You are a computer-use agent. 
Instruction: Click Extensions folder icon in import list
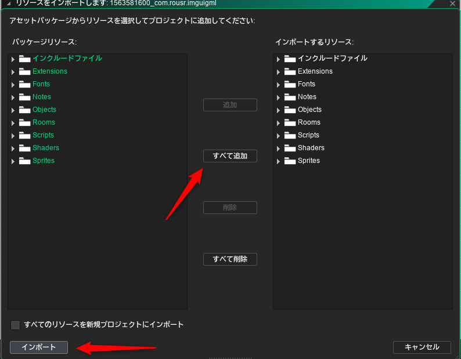point(290,71)
